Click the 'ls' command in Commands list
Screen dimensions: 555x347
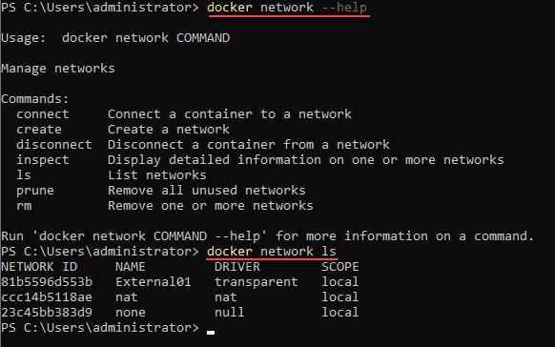pos(24,175)
